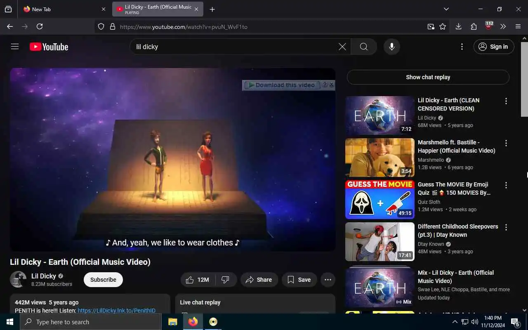
Task: Open a new browser tab with plus
Action: coord(212,9)
